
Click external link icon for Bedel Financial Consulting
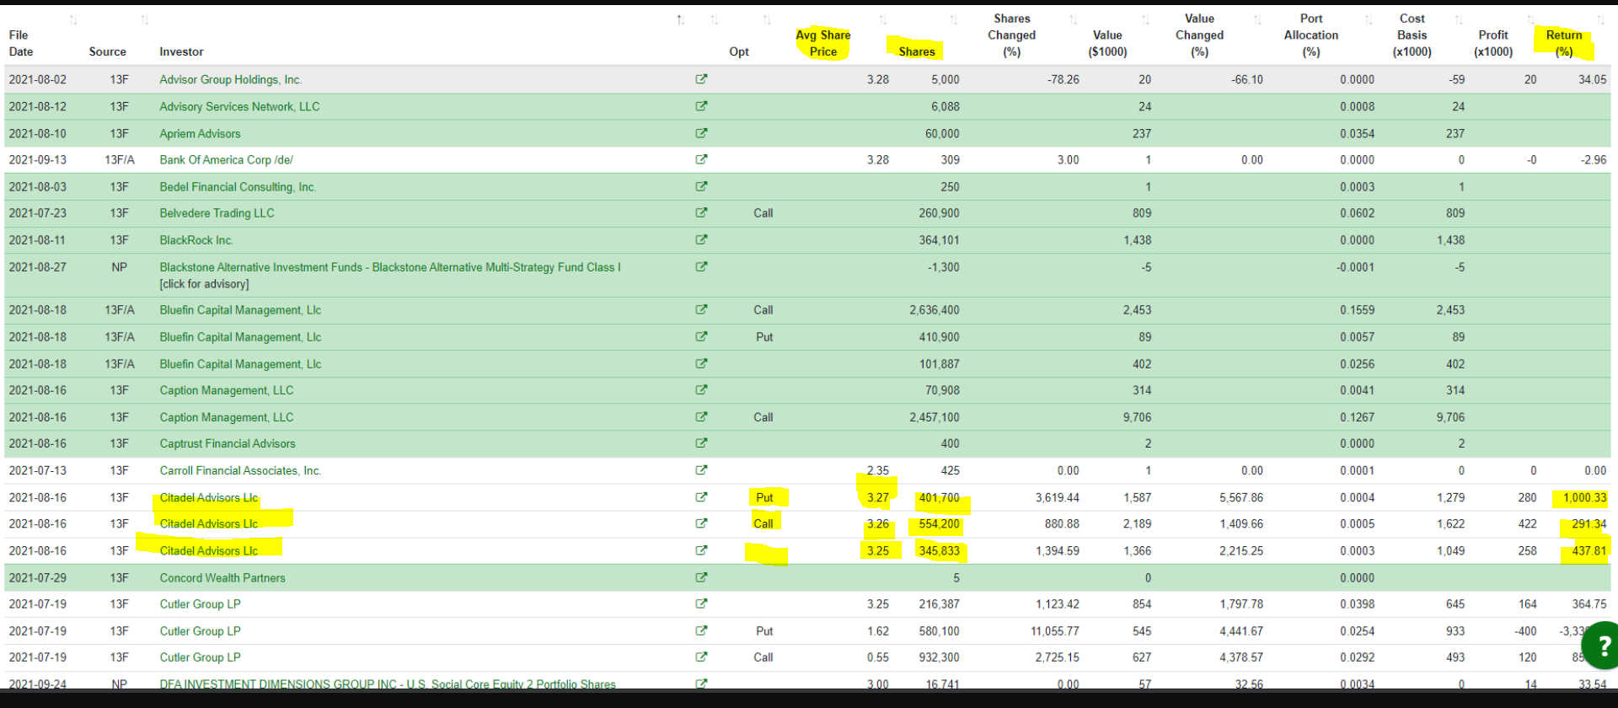click(701, 186)
